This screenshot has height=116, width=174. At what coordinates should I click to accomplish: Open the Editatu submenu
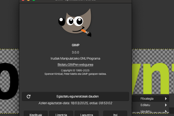(150, 105)
